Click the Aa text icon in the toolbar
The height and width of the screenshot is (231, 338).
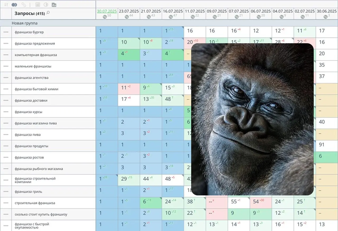(x=54, y=5)
